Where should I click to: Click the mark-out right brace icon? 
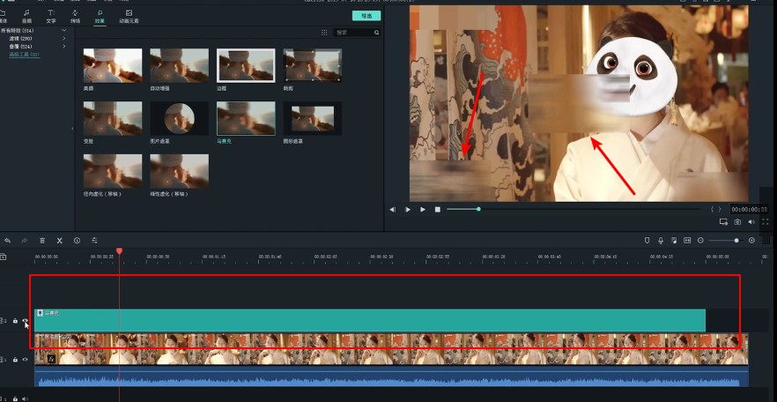(720, 210)
